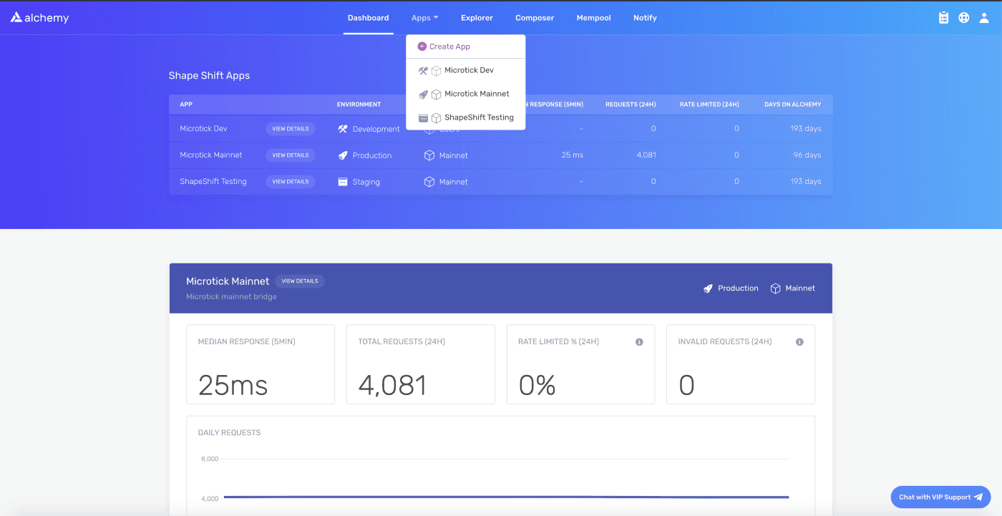Viewport: 1002px width, 516px height.
Task: Expand the Apps dropdown in the navigation bar
Action: [x=424, y=17]
